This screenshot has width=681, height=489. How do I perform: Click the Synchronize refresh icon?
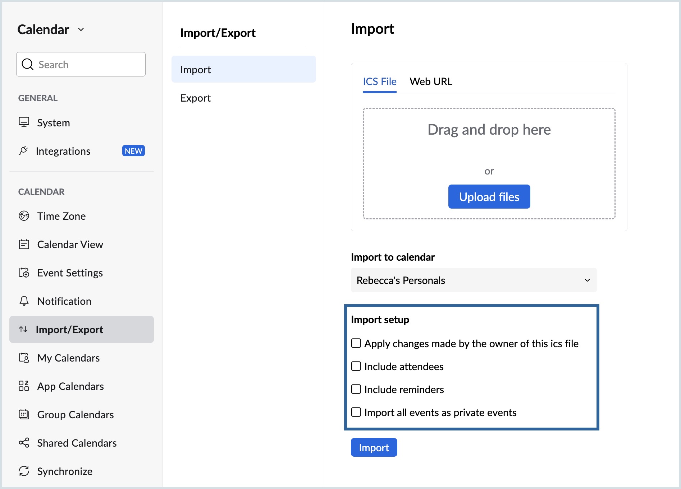(x=24, y=471)
